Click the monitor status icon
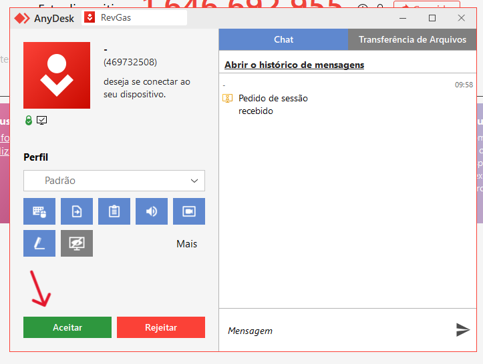 click(41, 120)
